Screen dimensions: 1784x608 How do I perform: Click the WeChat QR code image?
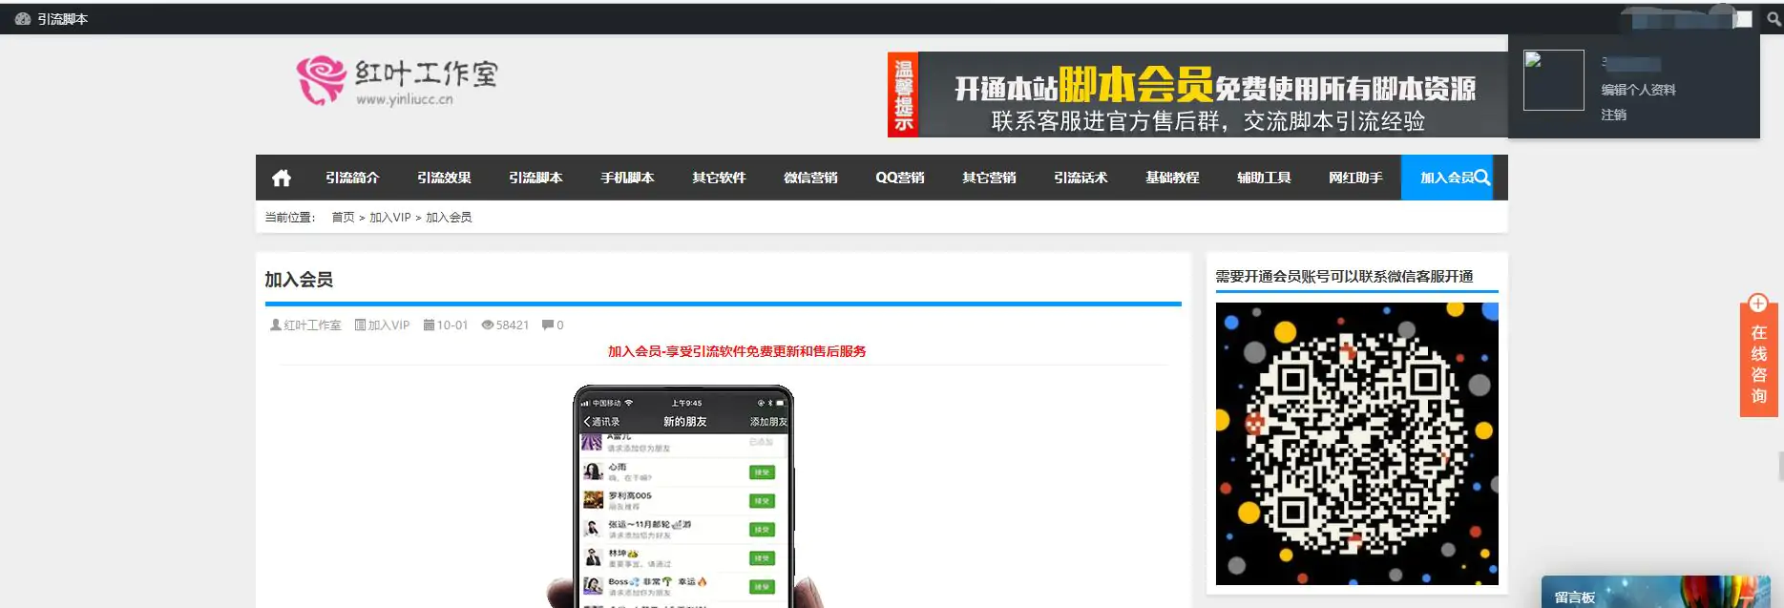click(1356, 444)
